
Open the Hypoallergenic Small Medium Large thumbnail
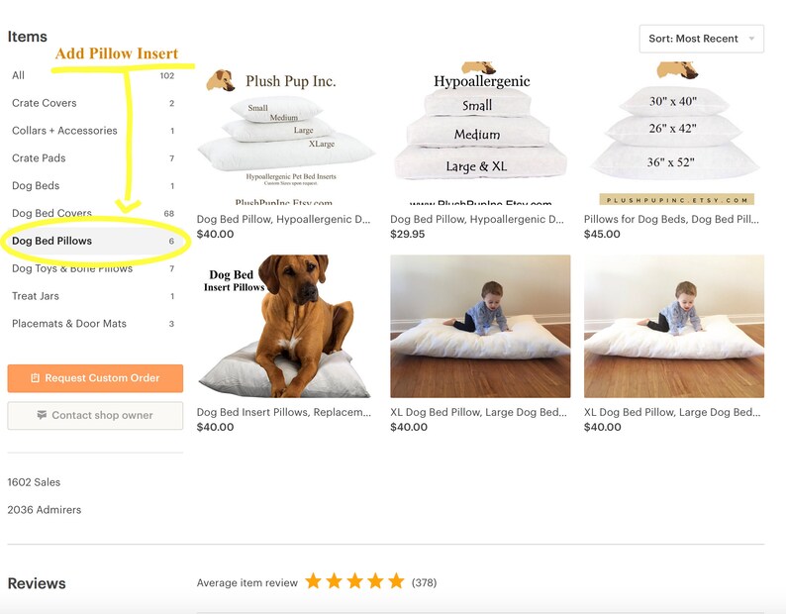click(x=480, y=134)
